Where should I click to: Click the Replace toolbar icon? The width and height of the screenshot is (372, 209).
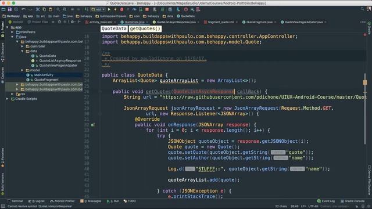click(65, 9)
